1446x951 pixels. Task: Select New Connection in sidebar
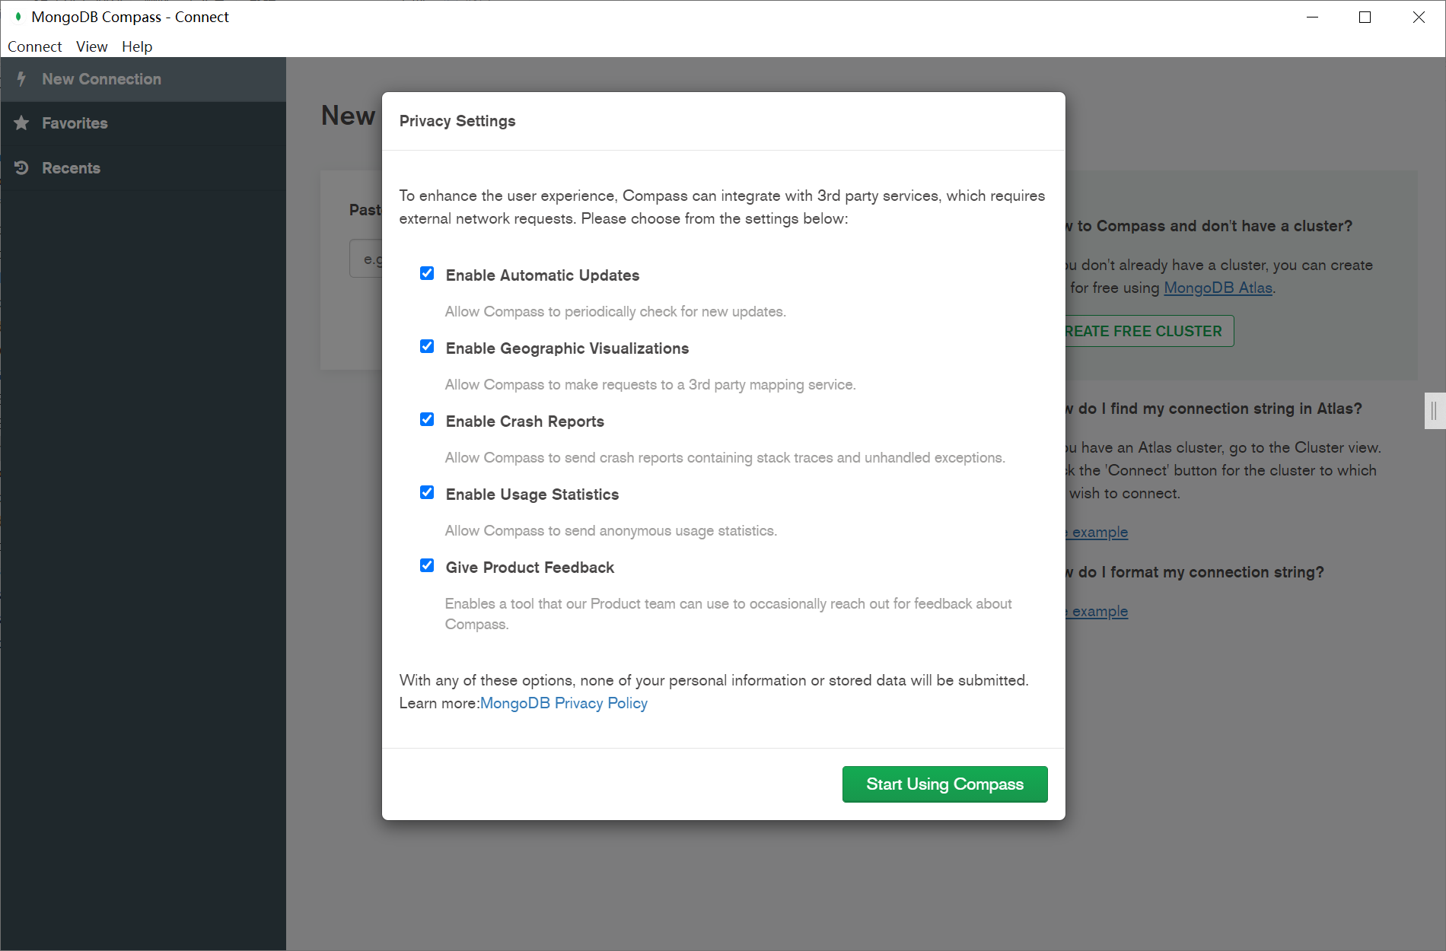143,79
